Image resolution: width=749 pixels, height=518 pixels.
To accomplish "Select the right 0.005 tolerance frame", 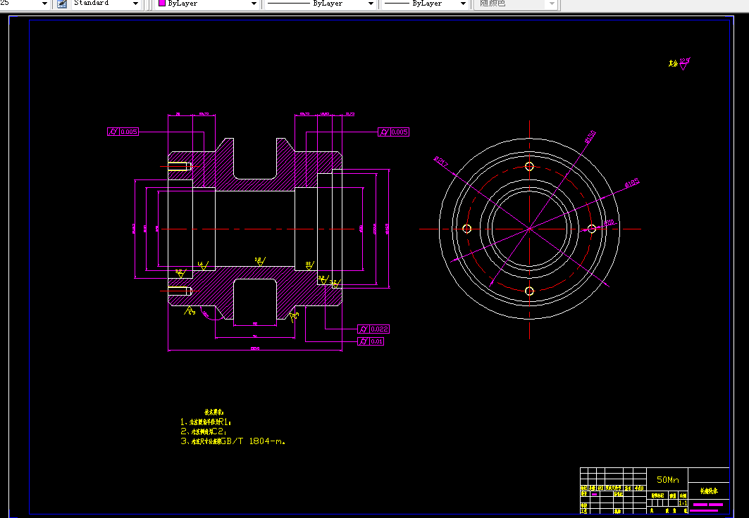I will tap(394, 132).
